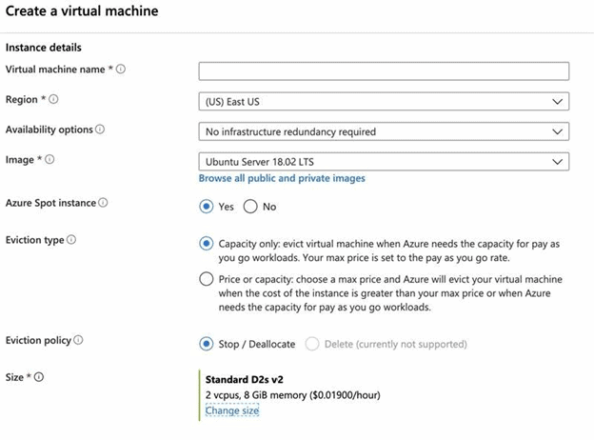The height and width of the screenshot is (440, 594).
Task: Open info tooltip for Virtual machine name
Action: 121,69
